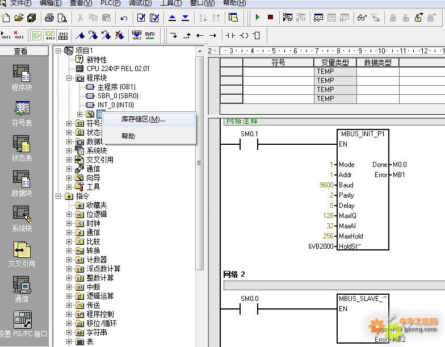Insert a box using the toolbar icon
The height and width of the screenshot is (347, 445).
(257, 35)
